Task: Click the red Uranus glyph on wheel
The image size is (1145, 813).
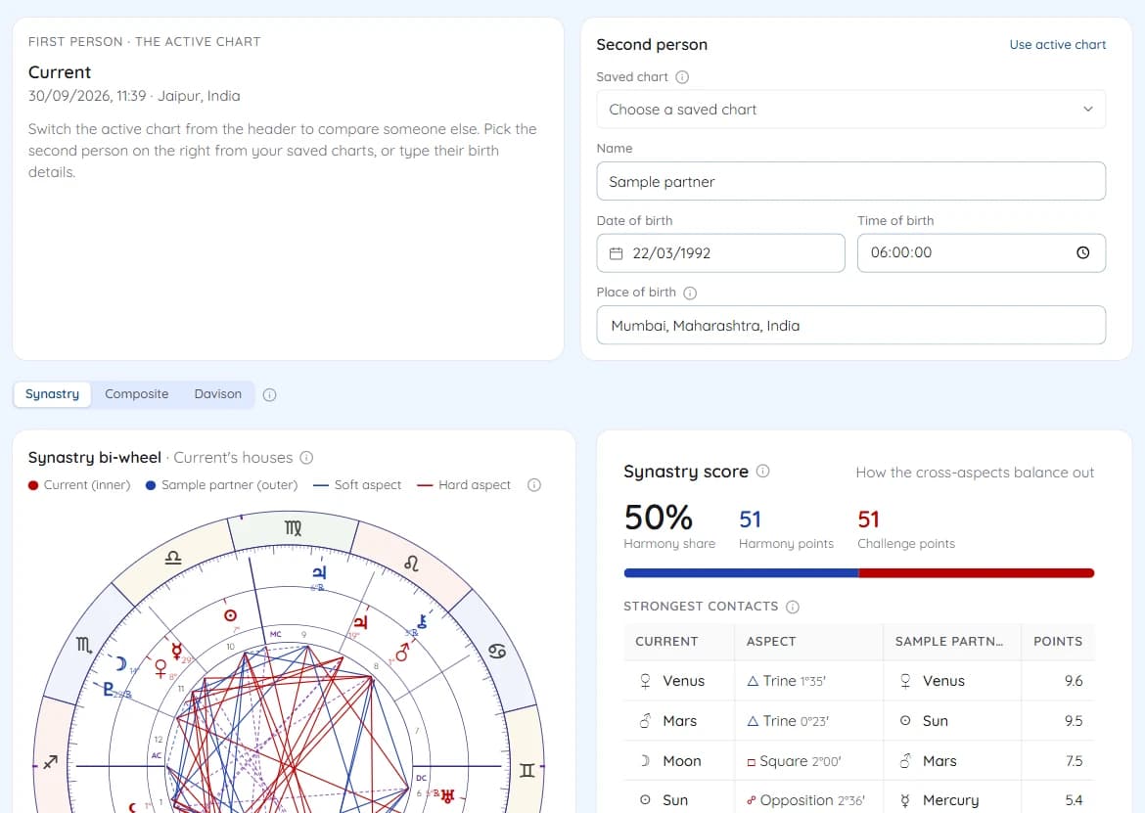Action: pos(447,795)
